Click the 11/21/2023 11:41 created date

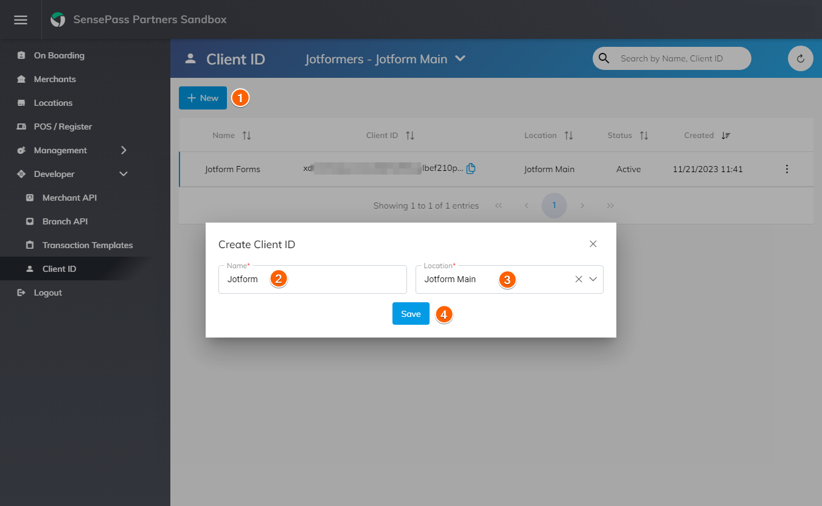click(708, 169)
